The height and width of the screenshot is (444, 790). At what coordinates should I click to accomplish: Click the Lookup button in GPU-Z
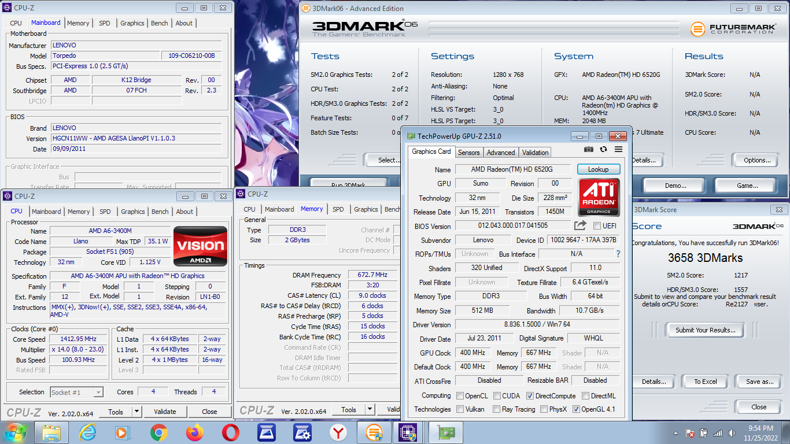tap(599, 169)
